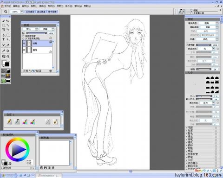Open the paper texture selector in toolbox
Screen dimensions: 223x178
(x=3, y=71)
